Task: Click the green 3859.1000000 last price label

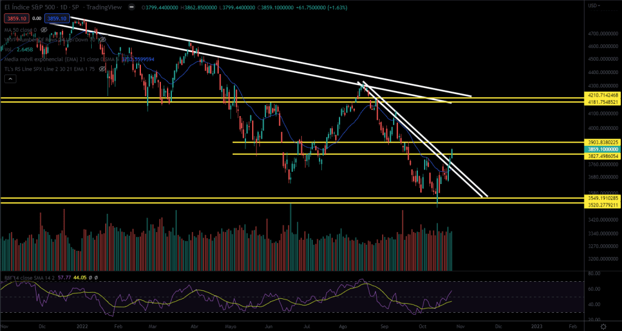Action: pyautogui.click(x=603, y=149)
